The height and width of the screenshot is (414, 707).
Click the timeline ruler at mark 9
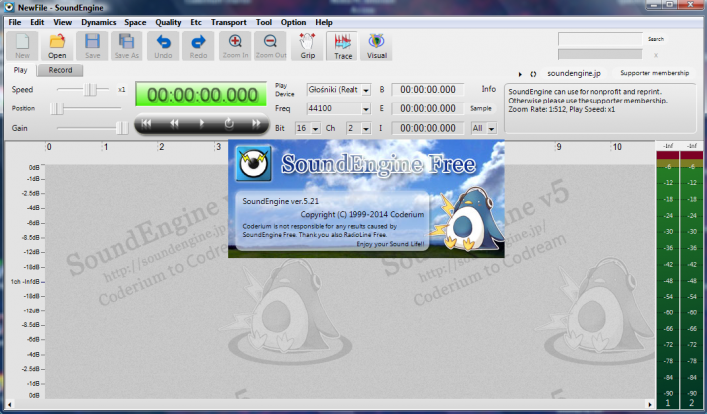click(559, 147)
